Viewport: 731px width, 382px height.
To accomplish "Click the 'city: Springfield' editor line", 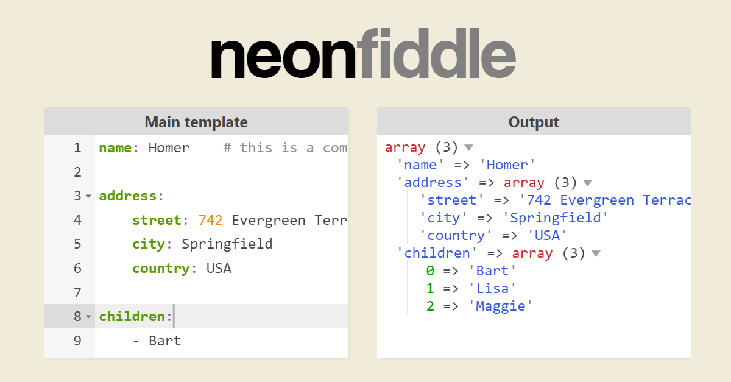I will (x=222, y=244).
